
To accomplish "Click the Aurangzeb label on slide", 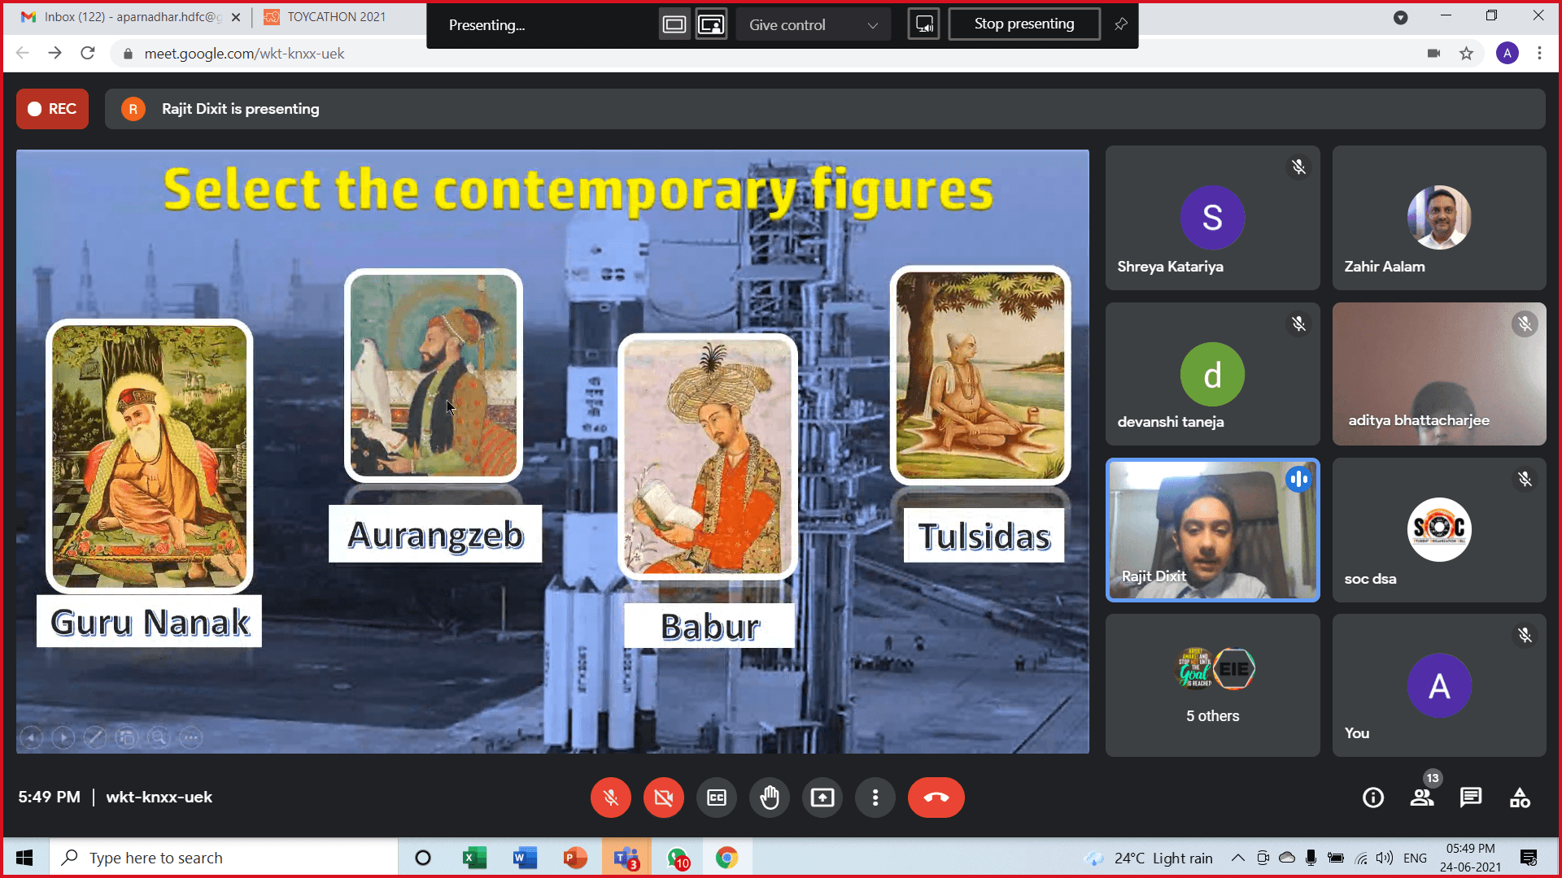I will (x=435, y=534).
